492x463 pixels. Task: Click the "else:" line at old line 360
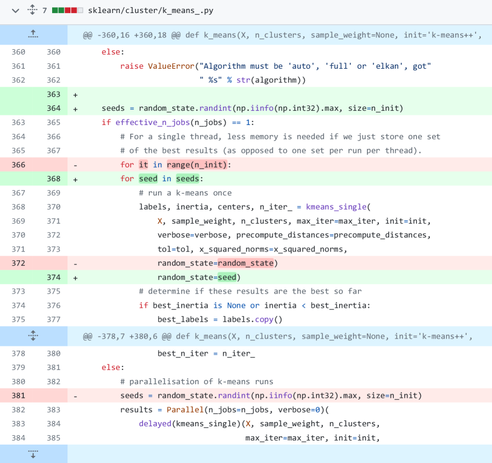tap(113, 52)
